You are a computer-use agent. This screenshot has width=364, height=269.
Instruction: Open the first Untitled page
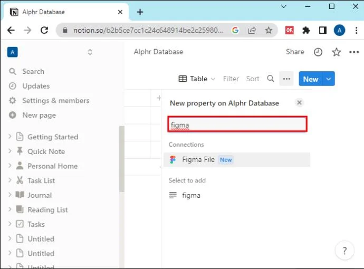[41, 239]
